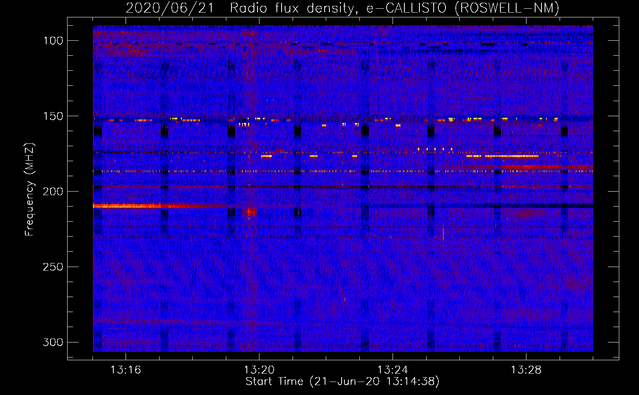
Task: Click the 250 frequency tick label
Action: (x=53, y=267)
